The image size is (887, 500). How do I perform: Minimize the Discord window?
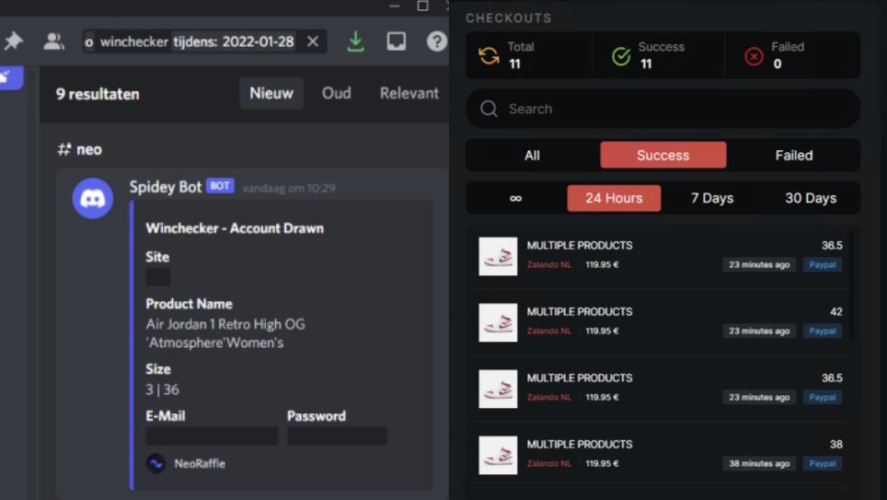(395, 6)
